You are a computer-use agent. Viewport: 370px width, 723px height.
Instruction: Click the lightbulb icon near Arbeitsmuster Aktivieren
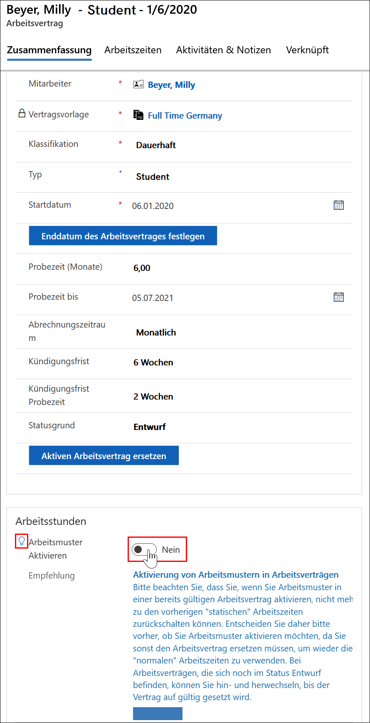22,541
